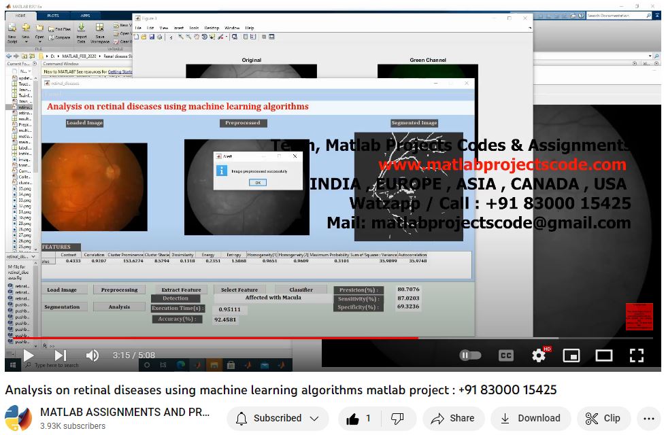Play the YouTube video
Screen dimensions: 666x435
pos(29,355)
